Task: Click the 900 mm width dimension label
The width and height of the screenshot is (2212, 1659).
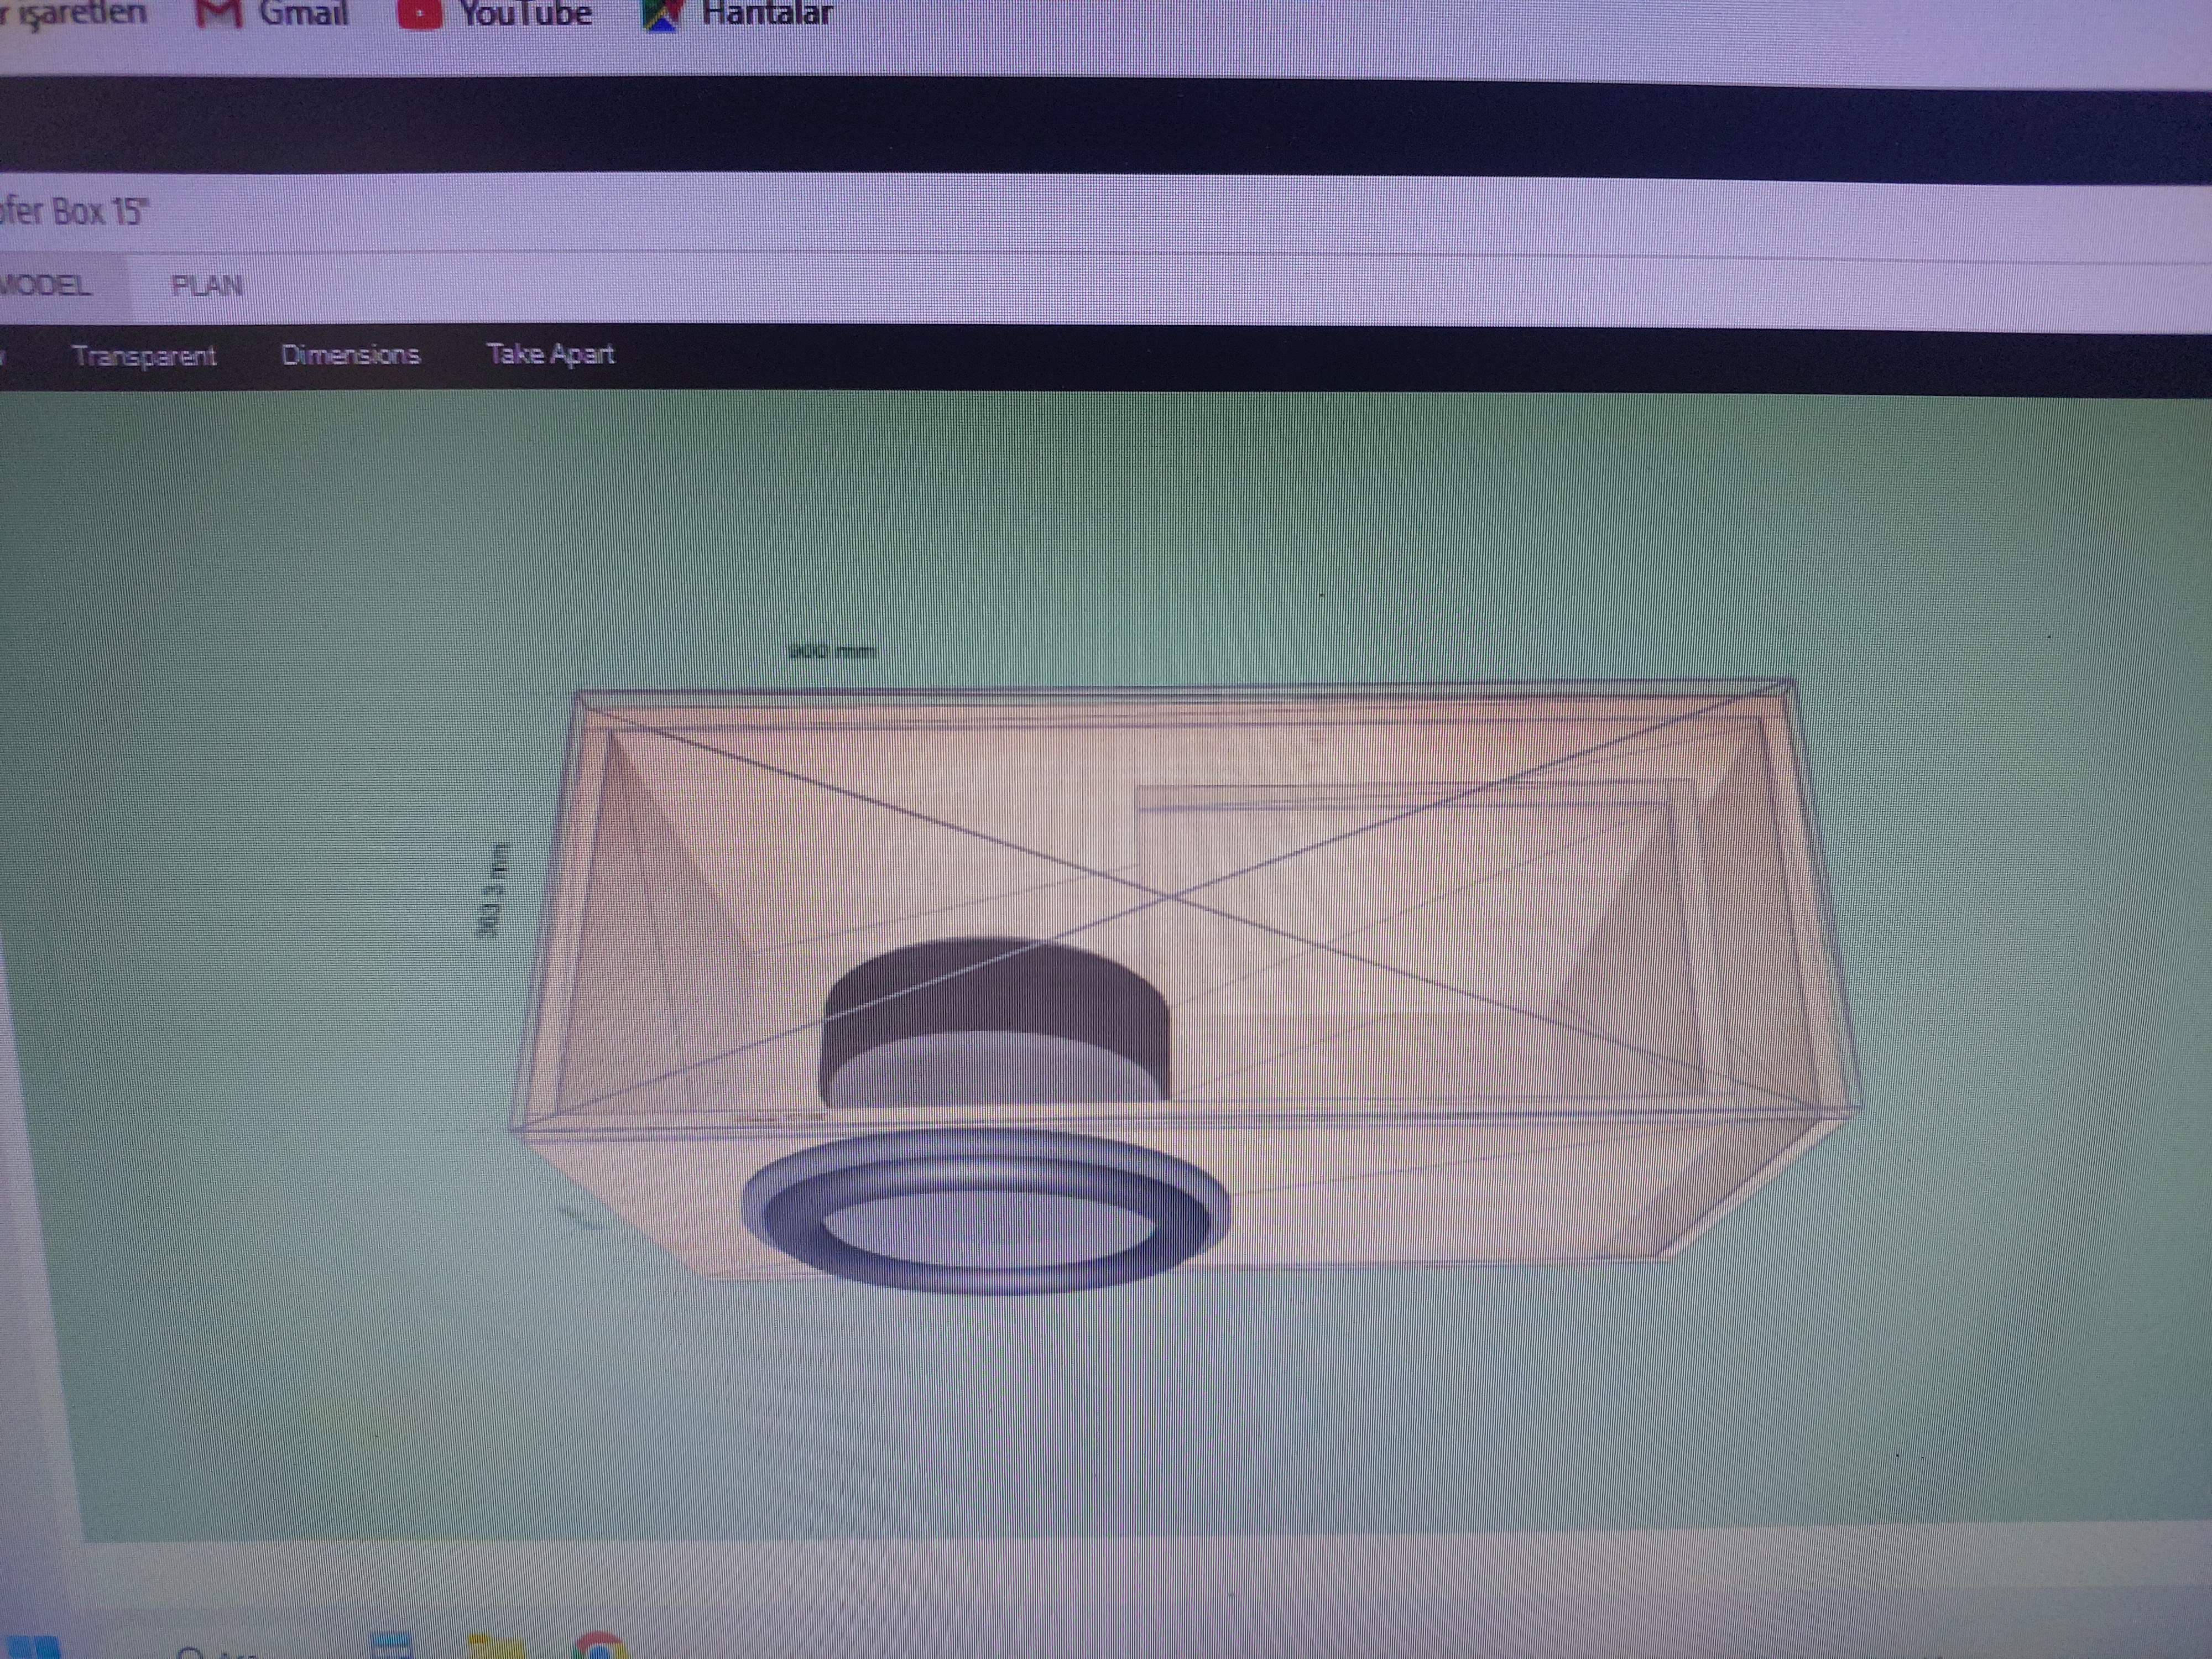Action: click(x=832, y=652)
